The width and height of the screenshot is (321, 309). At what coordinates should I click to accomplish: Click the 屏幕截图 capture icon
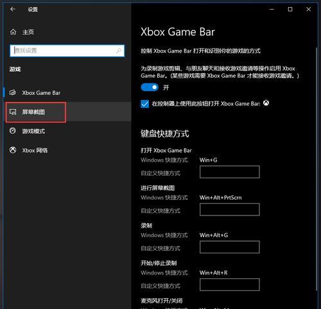[x=13, y=112]
